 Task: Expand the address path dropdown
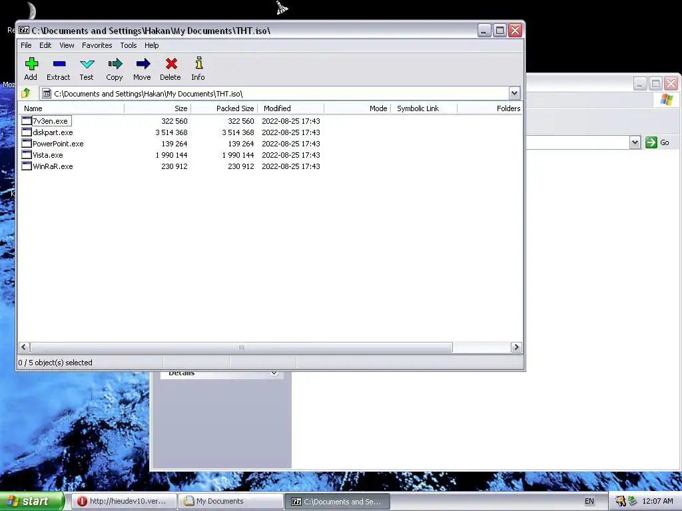(x=514, y=93)
